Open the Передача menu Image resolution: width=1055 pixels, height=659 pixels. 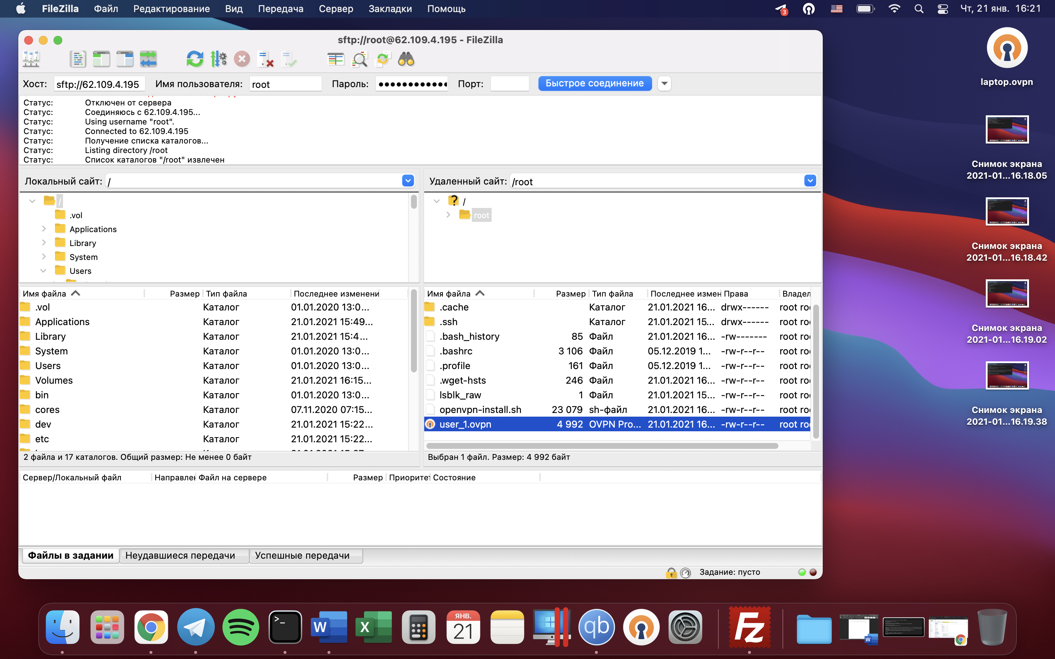[x=280, y=9]
